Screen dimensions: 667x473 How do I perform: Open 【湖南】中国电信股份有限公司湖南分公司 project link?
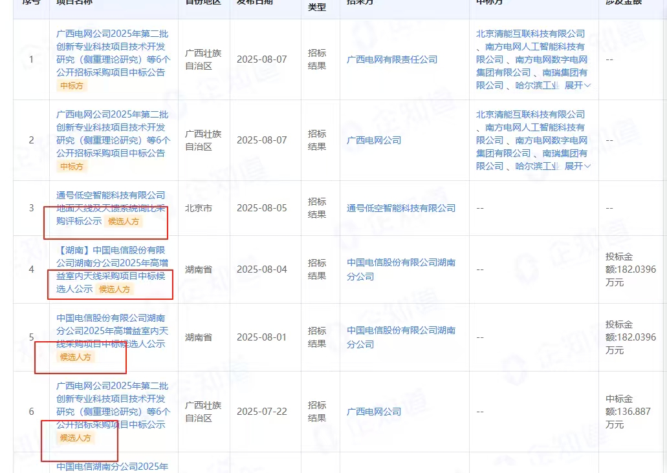[x=113, y=269]
